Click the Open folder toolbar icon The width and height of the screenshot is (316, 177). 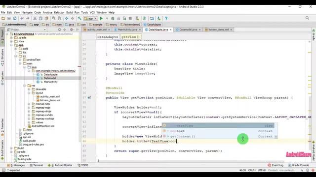[3, 18]
